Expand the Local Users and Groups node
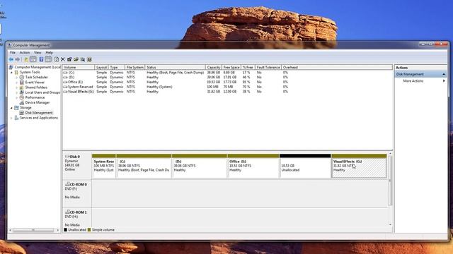 [17, 92]
